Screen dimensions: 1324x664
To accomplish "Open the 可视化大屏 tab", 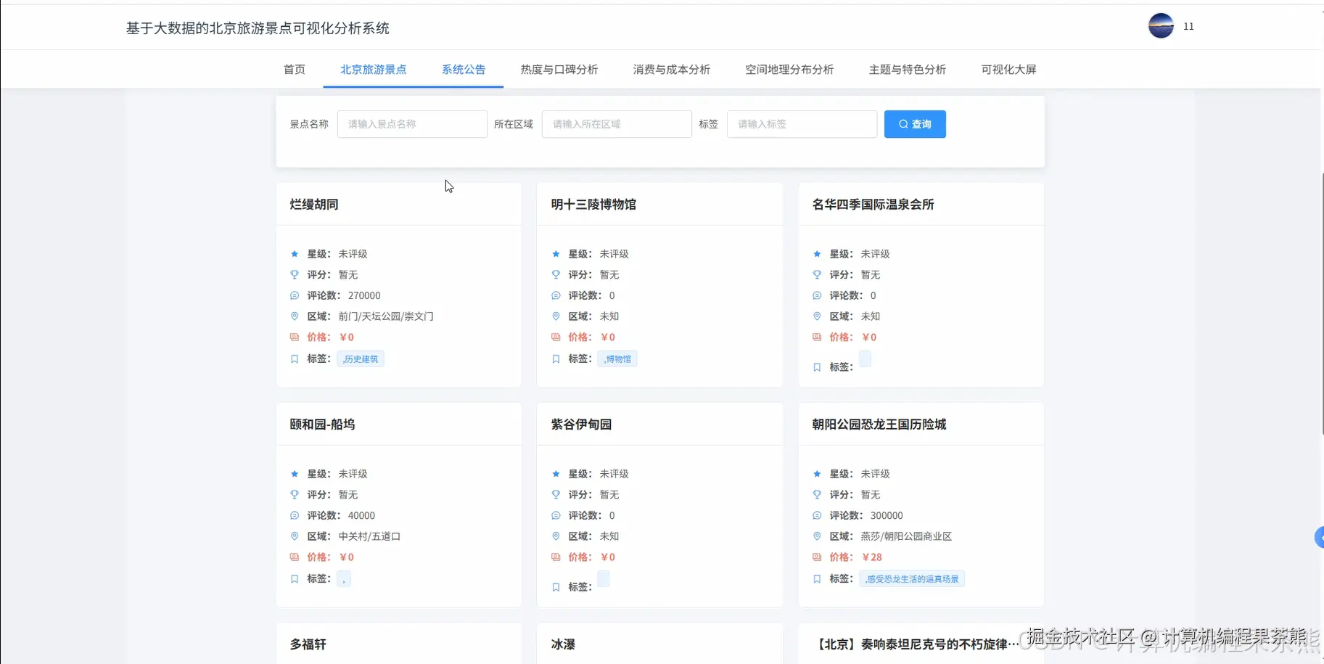I will (x=1008, y=69).
